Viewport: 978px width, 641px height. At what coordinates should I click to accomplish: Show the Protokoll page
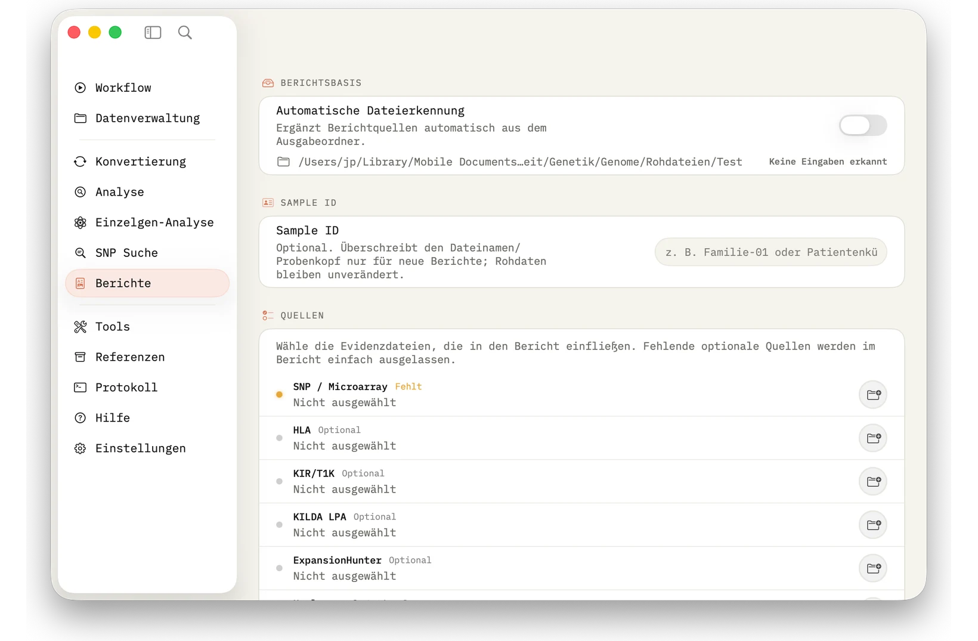[x=147, y=388]
